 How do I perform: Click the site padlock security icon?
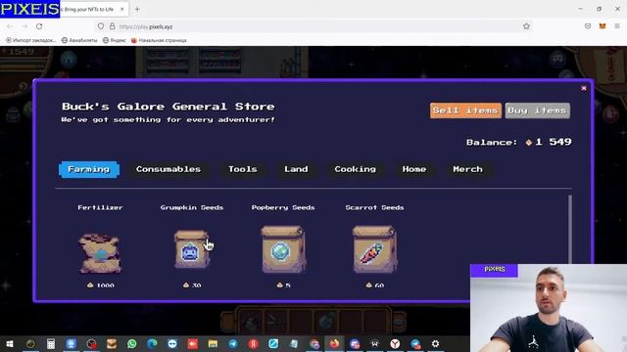click(113, 26)
